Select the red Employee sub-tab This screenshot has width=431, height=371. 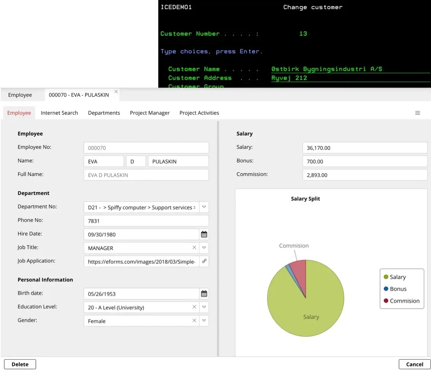tap(19, 113)
